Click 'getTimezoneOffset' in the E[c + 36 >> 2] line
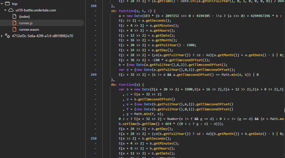285x158 pixels. point(186,60)
